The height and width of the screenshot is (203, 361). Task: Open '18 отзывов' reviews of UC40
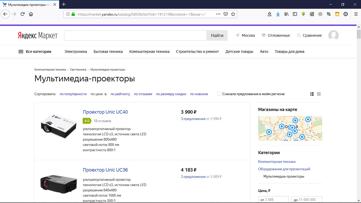pos(102,121)
